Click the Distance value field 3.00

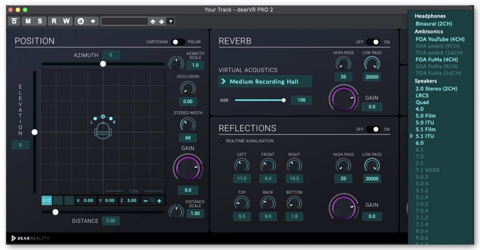pyautogui.click(x=111, y=221)
